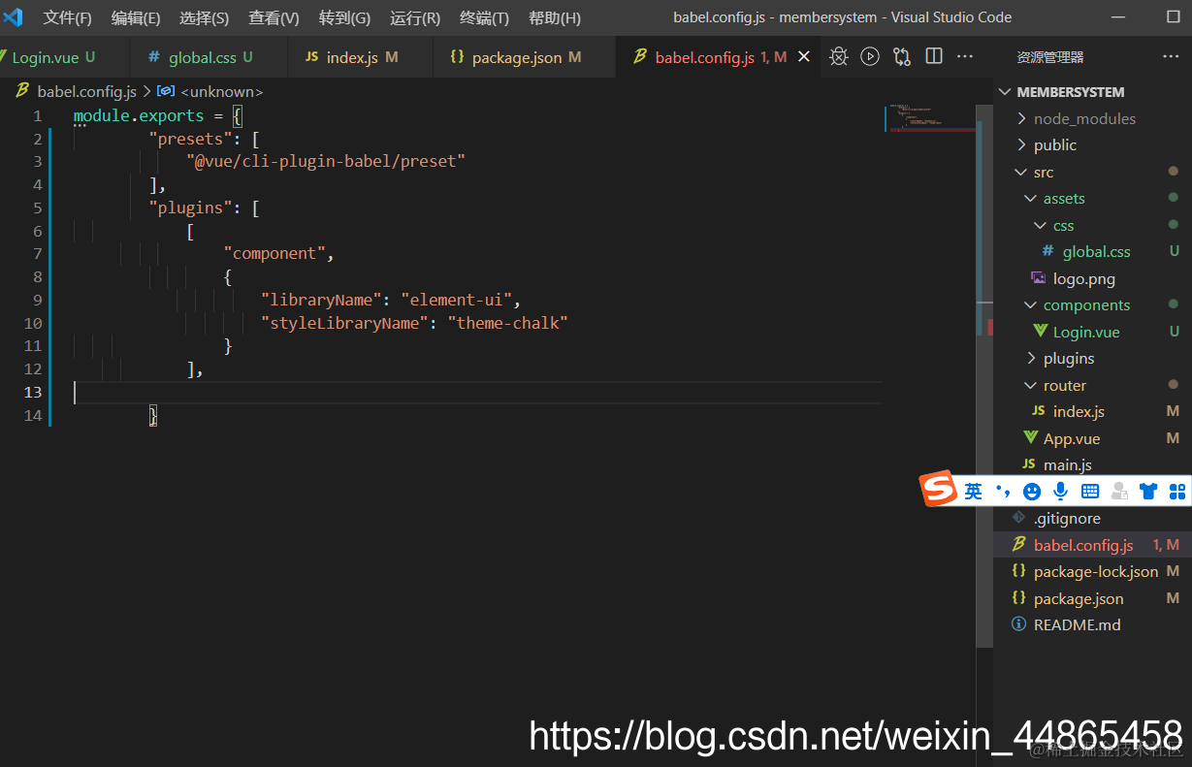This screenshot has height=767, width=1192.
Task: Open Login.vue in explorer tree
Action: [x=1092, y=332]
